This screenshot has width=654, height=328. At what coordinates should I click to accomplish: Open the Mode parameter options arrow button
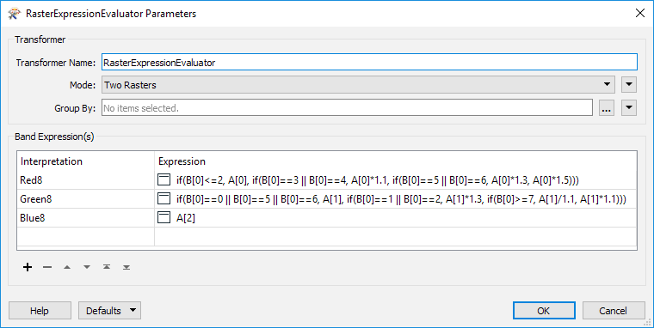tap(629, 85)
